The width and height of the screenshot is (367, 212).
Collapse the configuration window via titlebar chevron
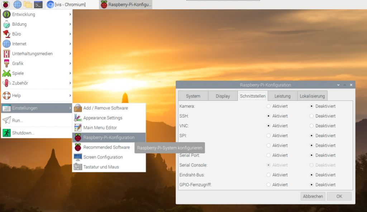click(338, 85)
